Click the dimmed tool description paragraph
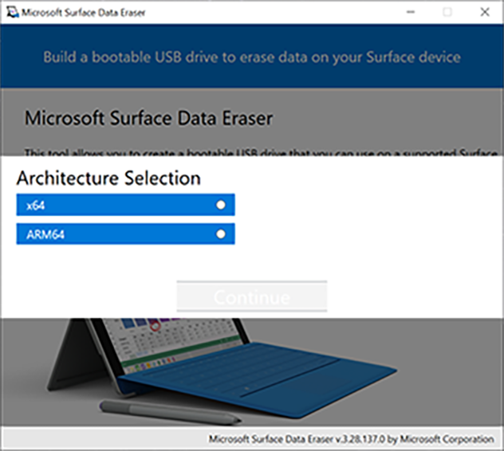 click(262, 152)
